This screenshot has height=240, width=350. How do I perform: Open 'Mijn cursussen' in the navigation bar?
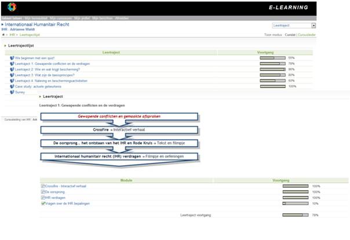point(61,18)
